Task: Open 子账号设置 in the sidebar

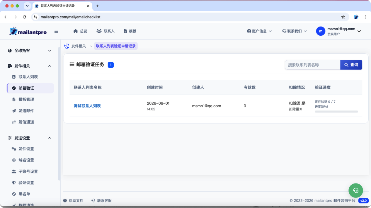Action: tap(28, 171)
